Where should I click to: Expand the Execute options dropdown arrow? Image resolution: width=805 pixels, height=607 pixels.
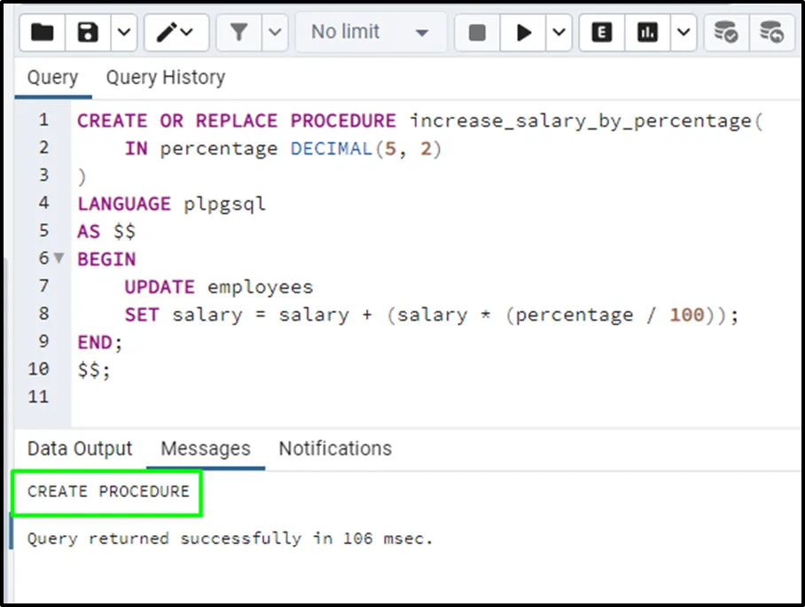pos(559,33)
